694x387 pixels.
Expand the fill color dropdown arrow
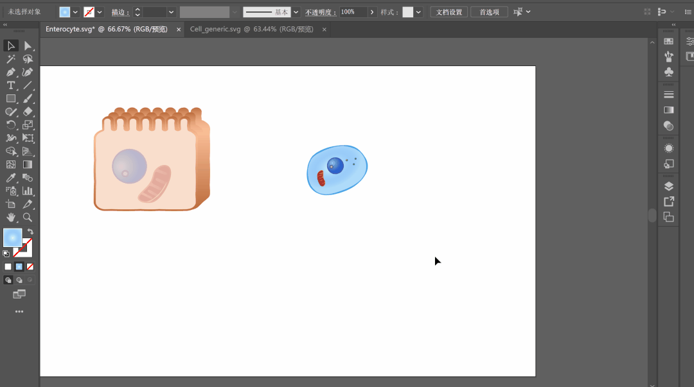tap(76, 12)
